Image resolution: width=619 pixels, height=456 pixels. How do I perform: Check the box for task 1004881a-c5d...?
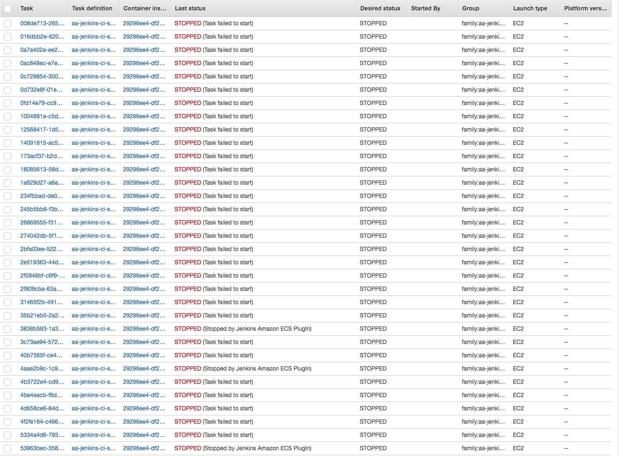(7, 116)
